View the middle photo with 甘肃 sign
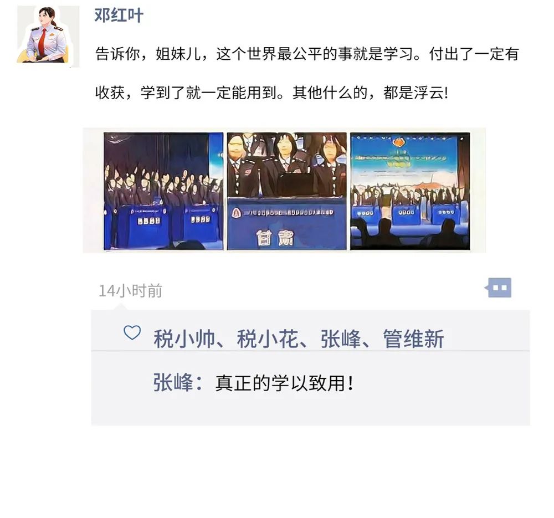The width and height of the screenshot is (554, 518). [x=286, y=191]
